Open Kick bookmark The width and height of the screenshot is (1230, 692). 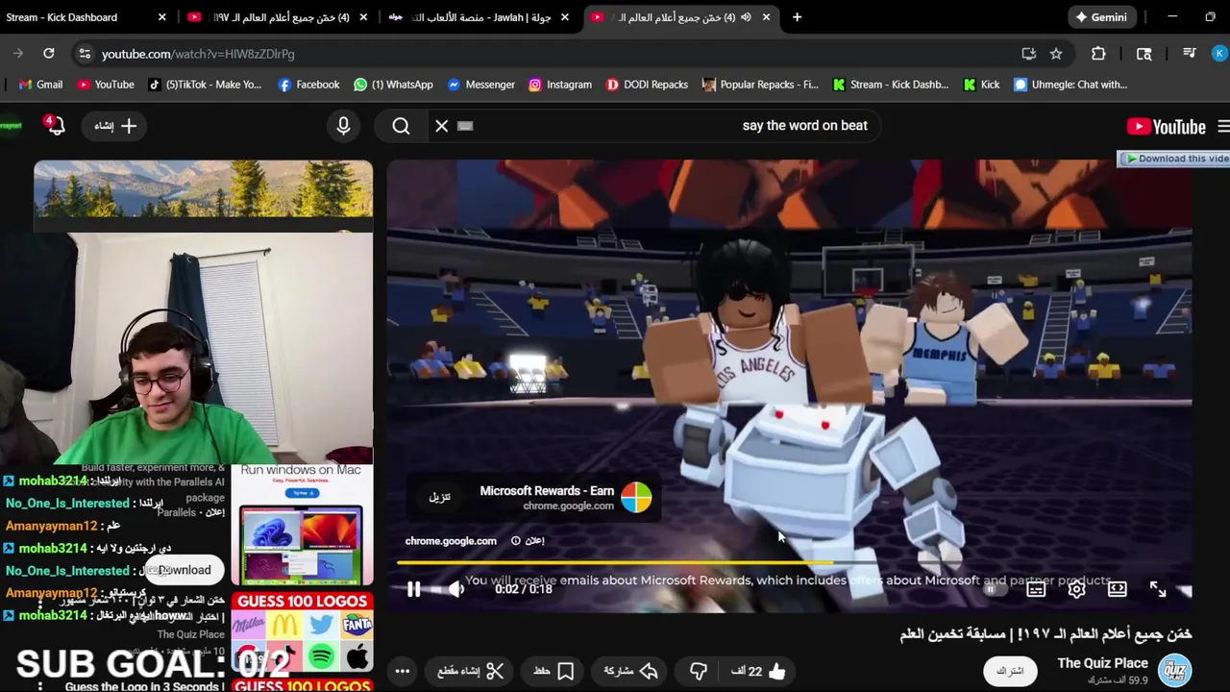coord(981,85)
